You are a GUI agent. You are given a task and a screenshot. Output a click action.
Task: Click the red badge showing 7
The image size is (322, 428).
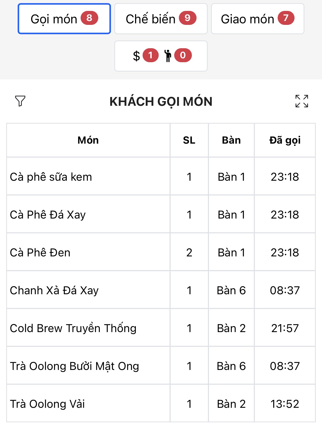coord(286,18)
